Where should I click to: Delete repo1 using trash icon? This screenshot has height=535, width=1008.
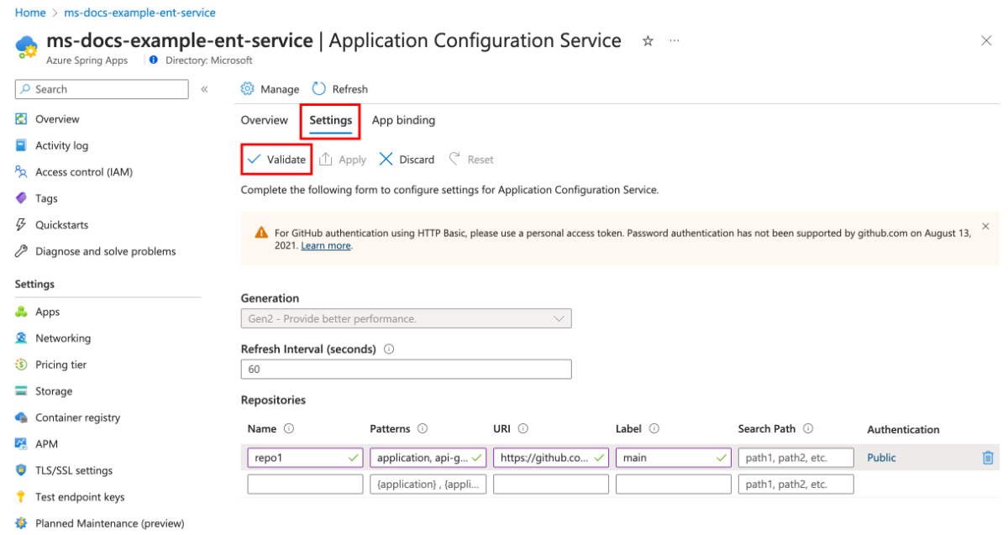click(988, 458)
